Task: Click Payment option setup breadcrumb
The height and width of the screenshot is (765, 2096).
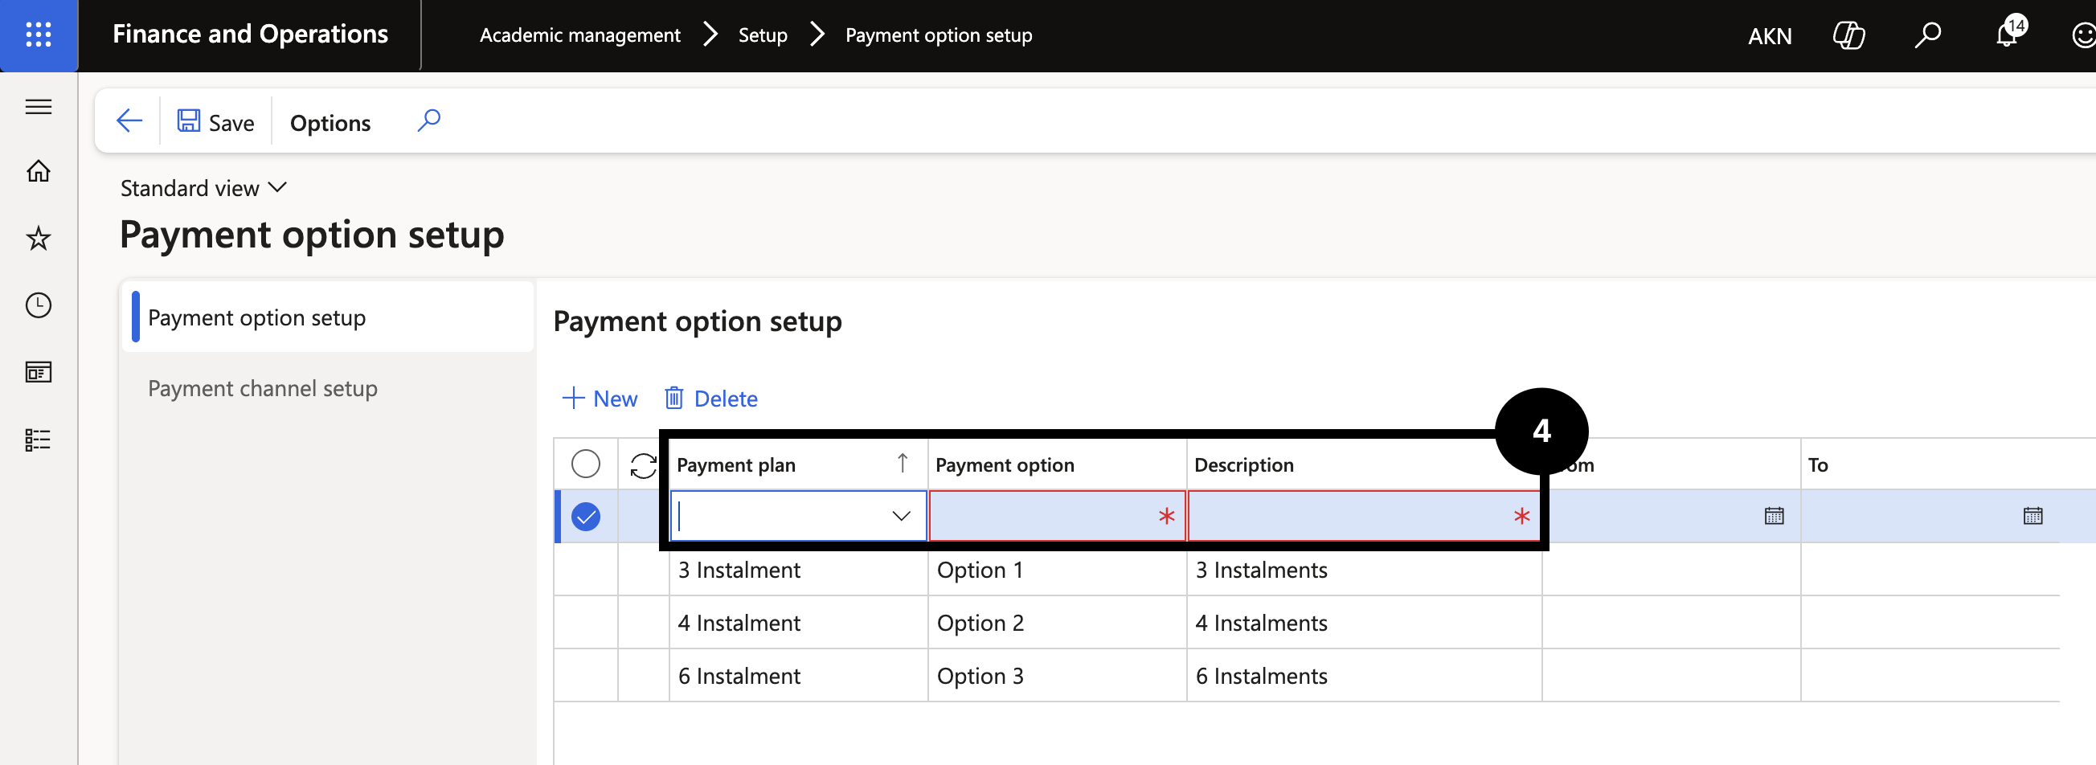Action: [938, 35]
